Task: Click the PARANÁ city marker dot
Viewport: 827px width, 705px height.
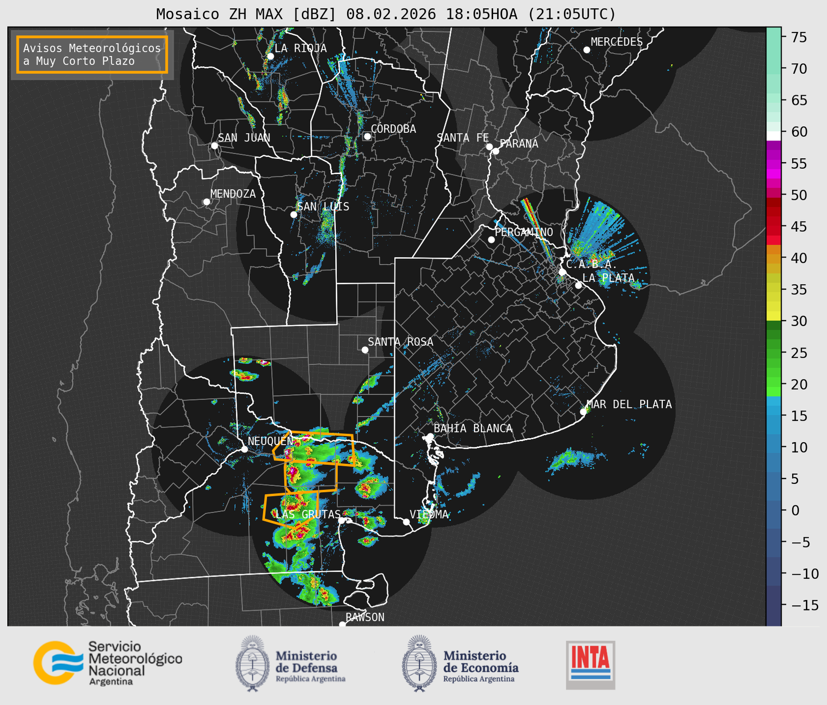Action: pyautogui.click(x=496, y=151)
